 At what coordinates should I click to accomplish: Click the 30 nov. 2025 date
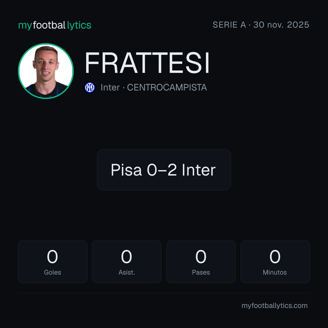[x=281, y=25]
